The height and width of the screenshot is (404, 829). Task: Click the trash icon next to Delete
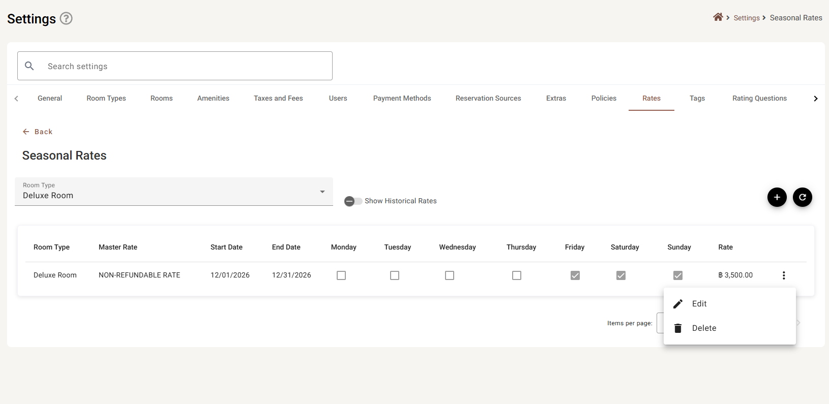tap(678, 328)
